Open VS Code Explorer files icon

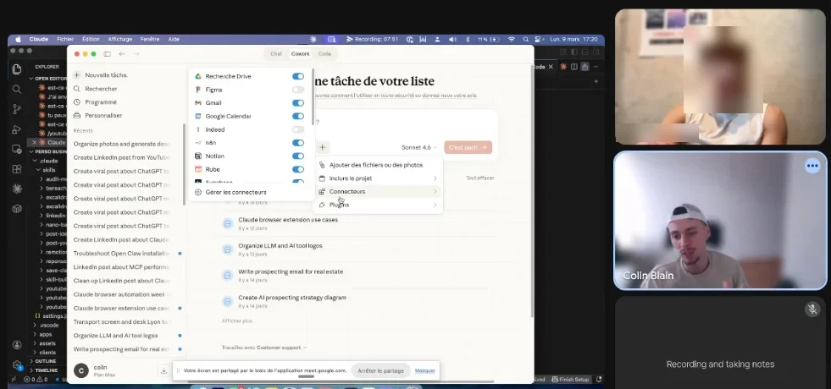[x=16, y=69]
